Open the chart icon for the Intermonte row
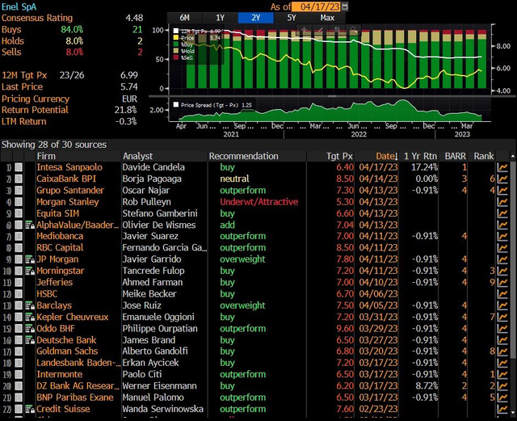This screenshot has height=421, width=517. [502, 374]
